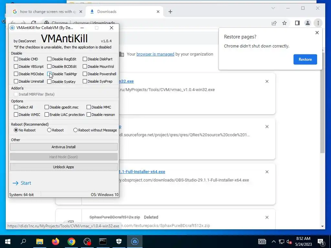
Task: Check Disable gpedit.msc option
Action: coord(47,107)
